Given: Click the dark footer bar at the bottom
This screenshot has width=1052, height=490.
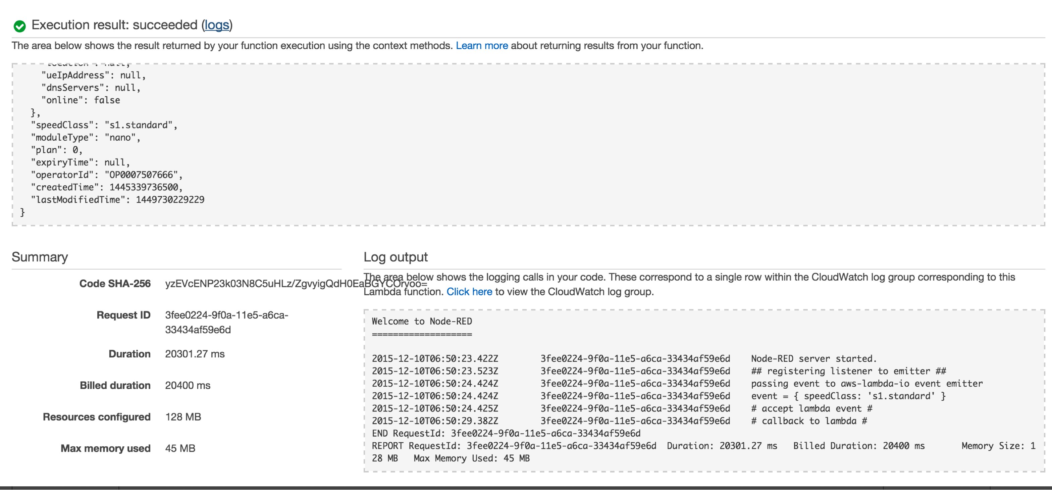Looking at the screenshot, I should click(526, 487).
